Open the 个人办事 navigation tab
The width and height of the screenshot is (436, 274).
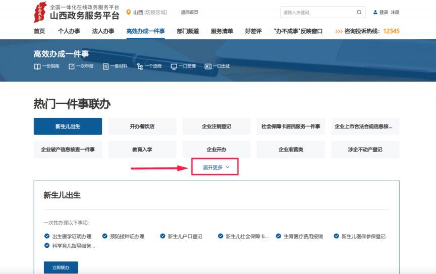[x=69, y=31]
